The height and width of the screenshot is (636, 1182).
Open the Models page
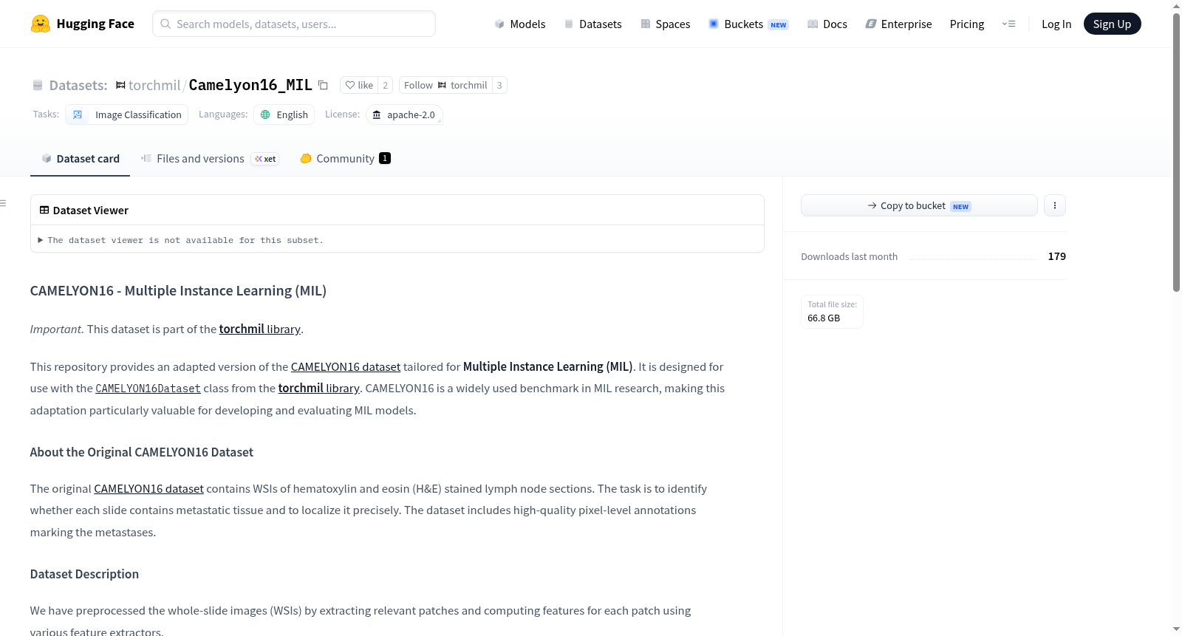point(520,24)
